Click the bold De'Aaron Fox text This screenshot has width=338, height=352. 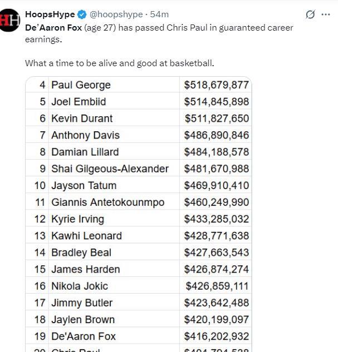coord(53,28)
